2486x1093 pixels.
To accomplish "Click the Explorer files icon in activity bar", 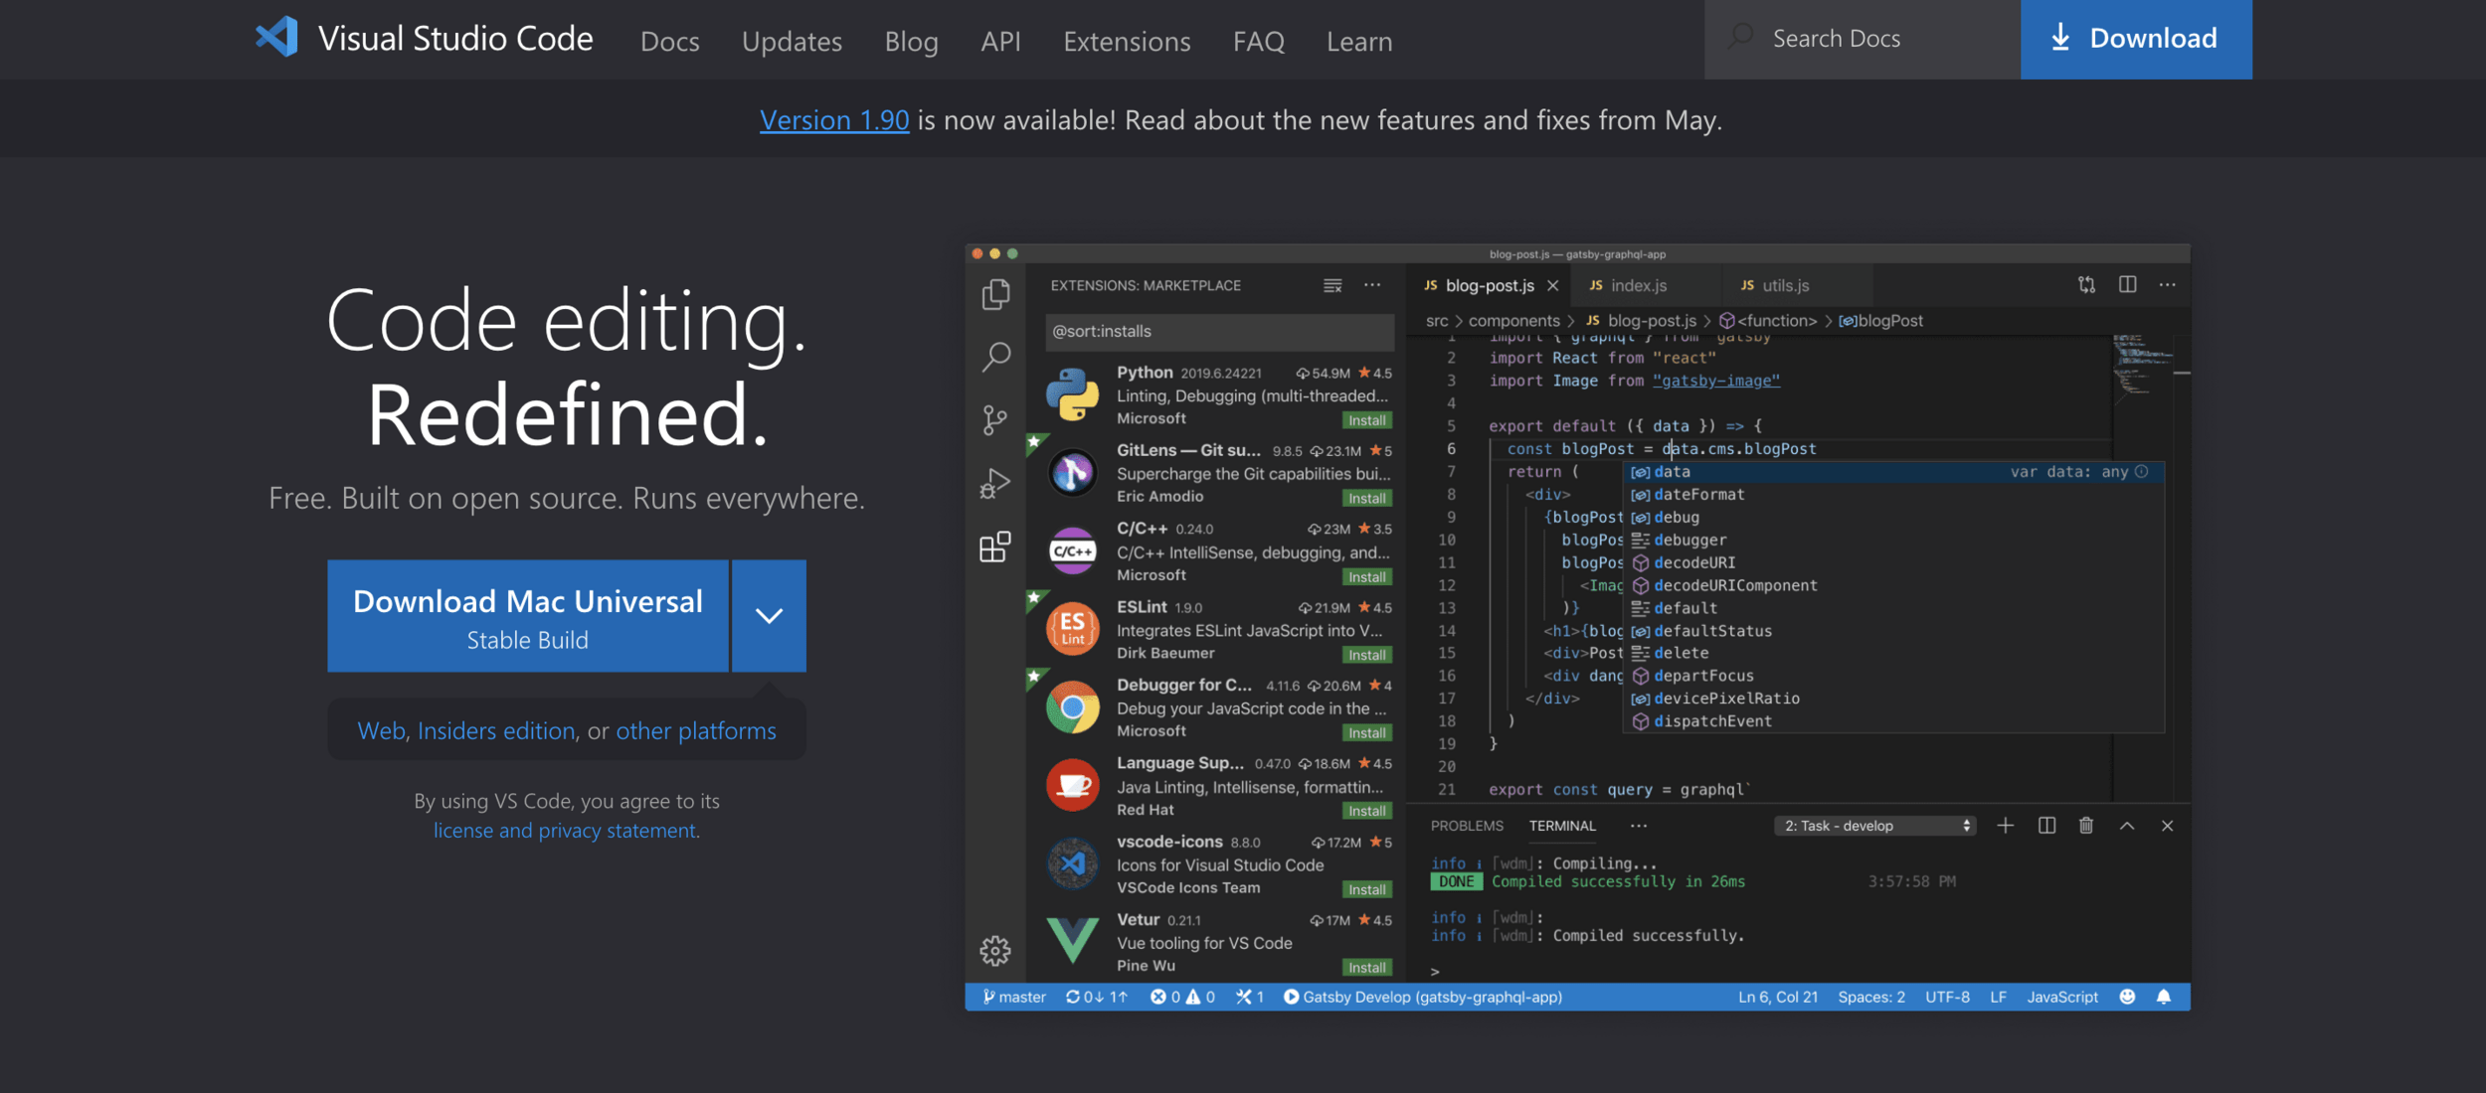I will [x=995, y=294].
